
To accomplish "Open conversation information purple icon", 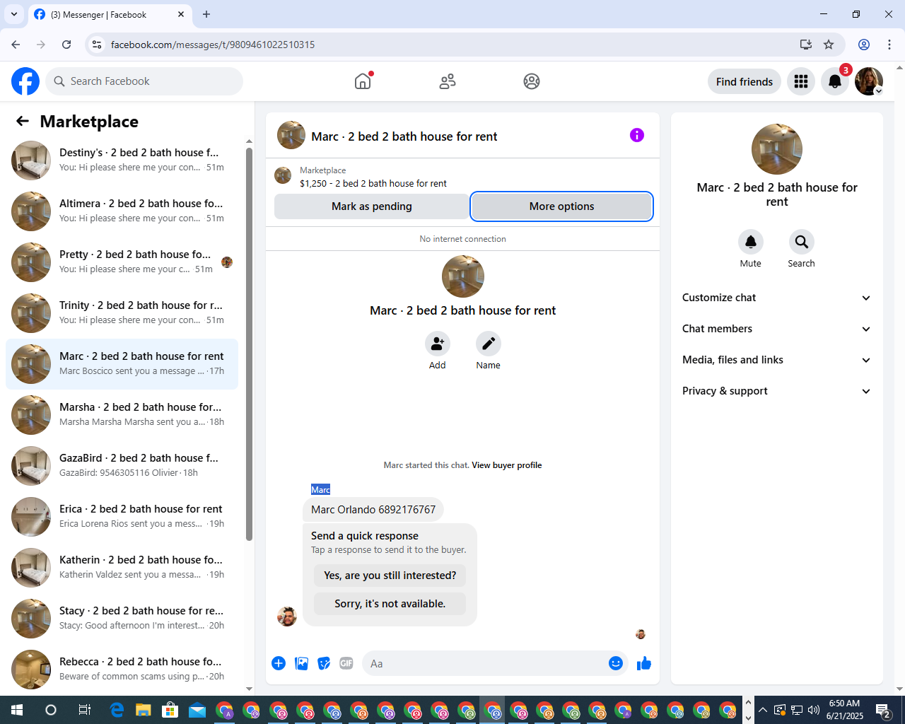I will (637, 135).
